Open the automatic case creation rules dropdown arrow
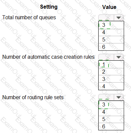 coord(118,57)
